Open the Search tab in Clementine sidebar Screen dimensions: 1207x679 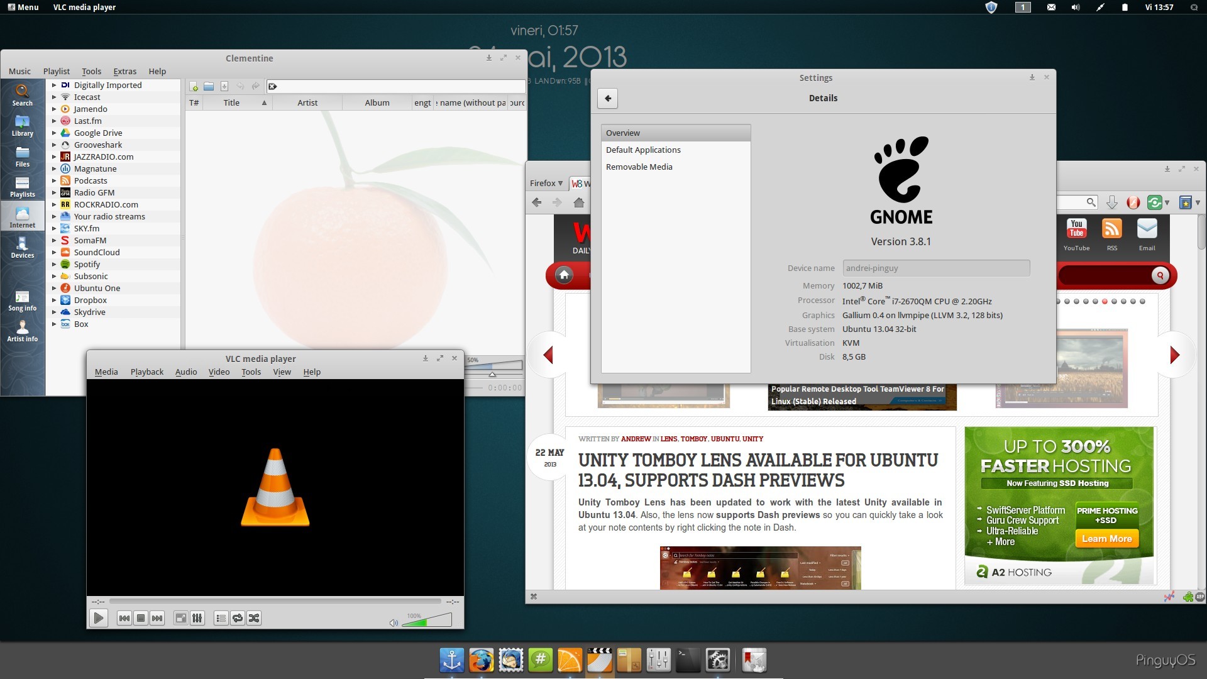[22, 95]
